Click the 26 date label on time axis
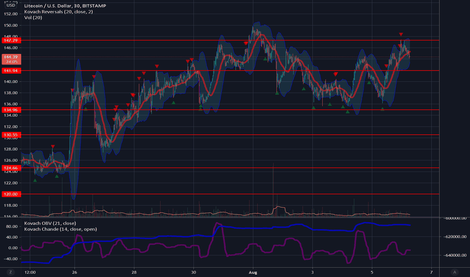Image resolution: width=470 pixels, height=277 pixels. pos(74,272)
